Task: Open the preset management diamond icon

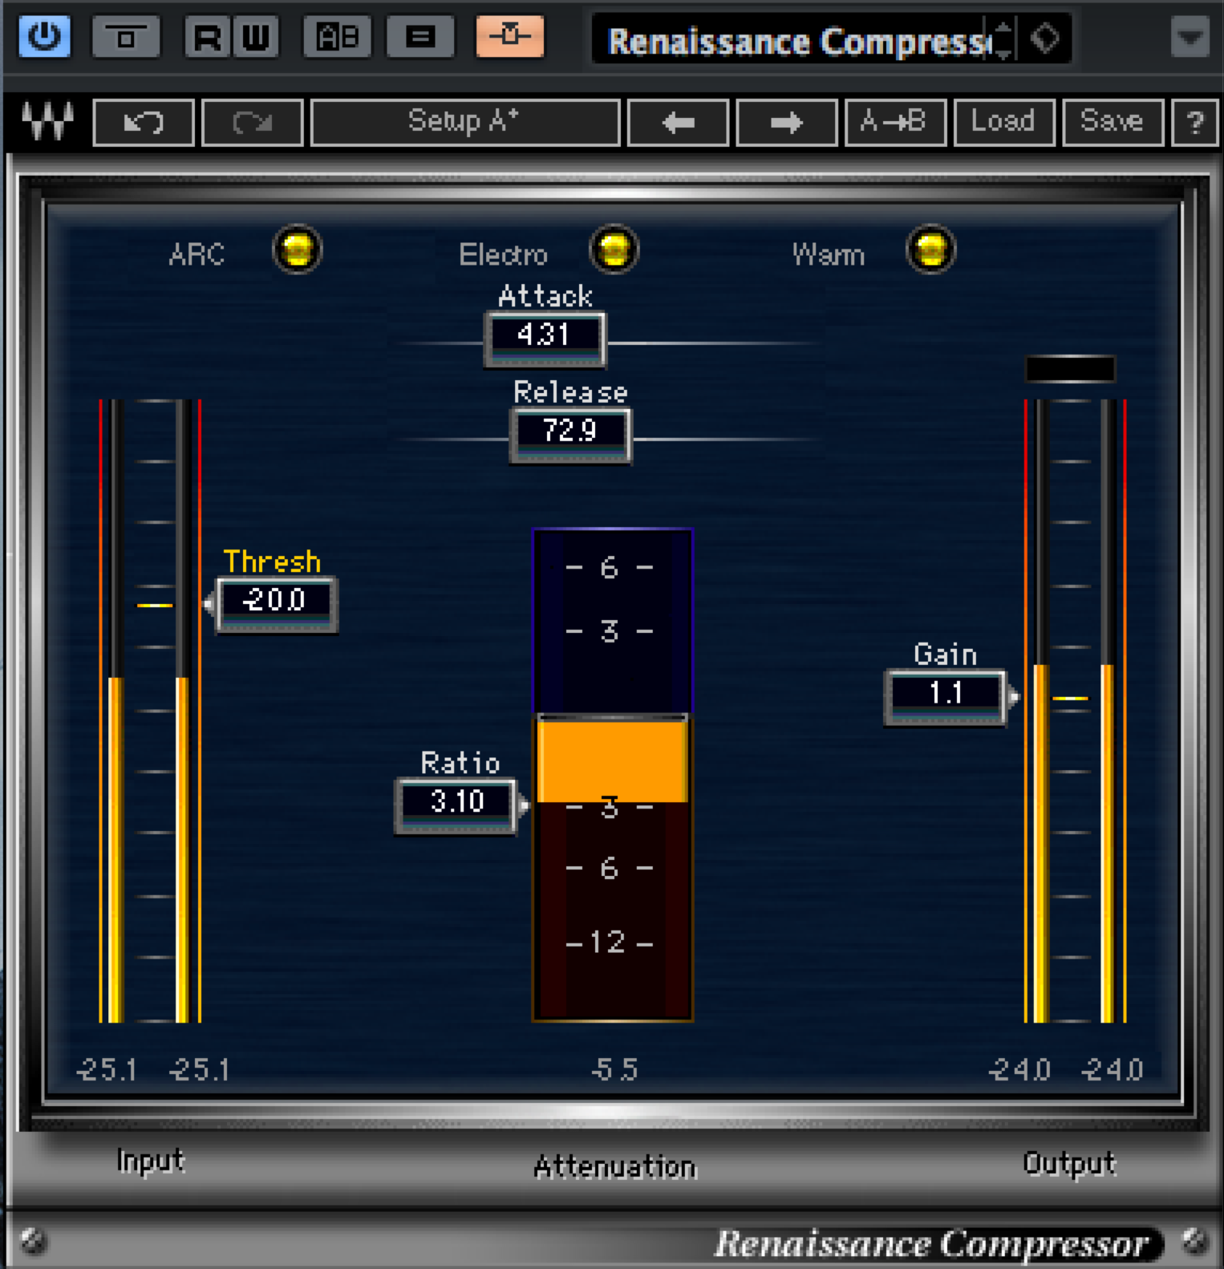Action: click(1045, 39)
